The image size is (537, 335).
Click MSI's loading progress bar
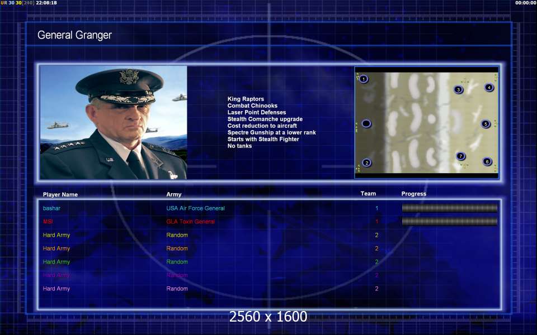point(449,222)
